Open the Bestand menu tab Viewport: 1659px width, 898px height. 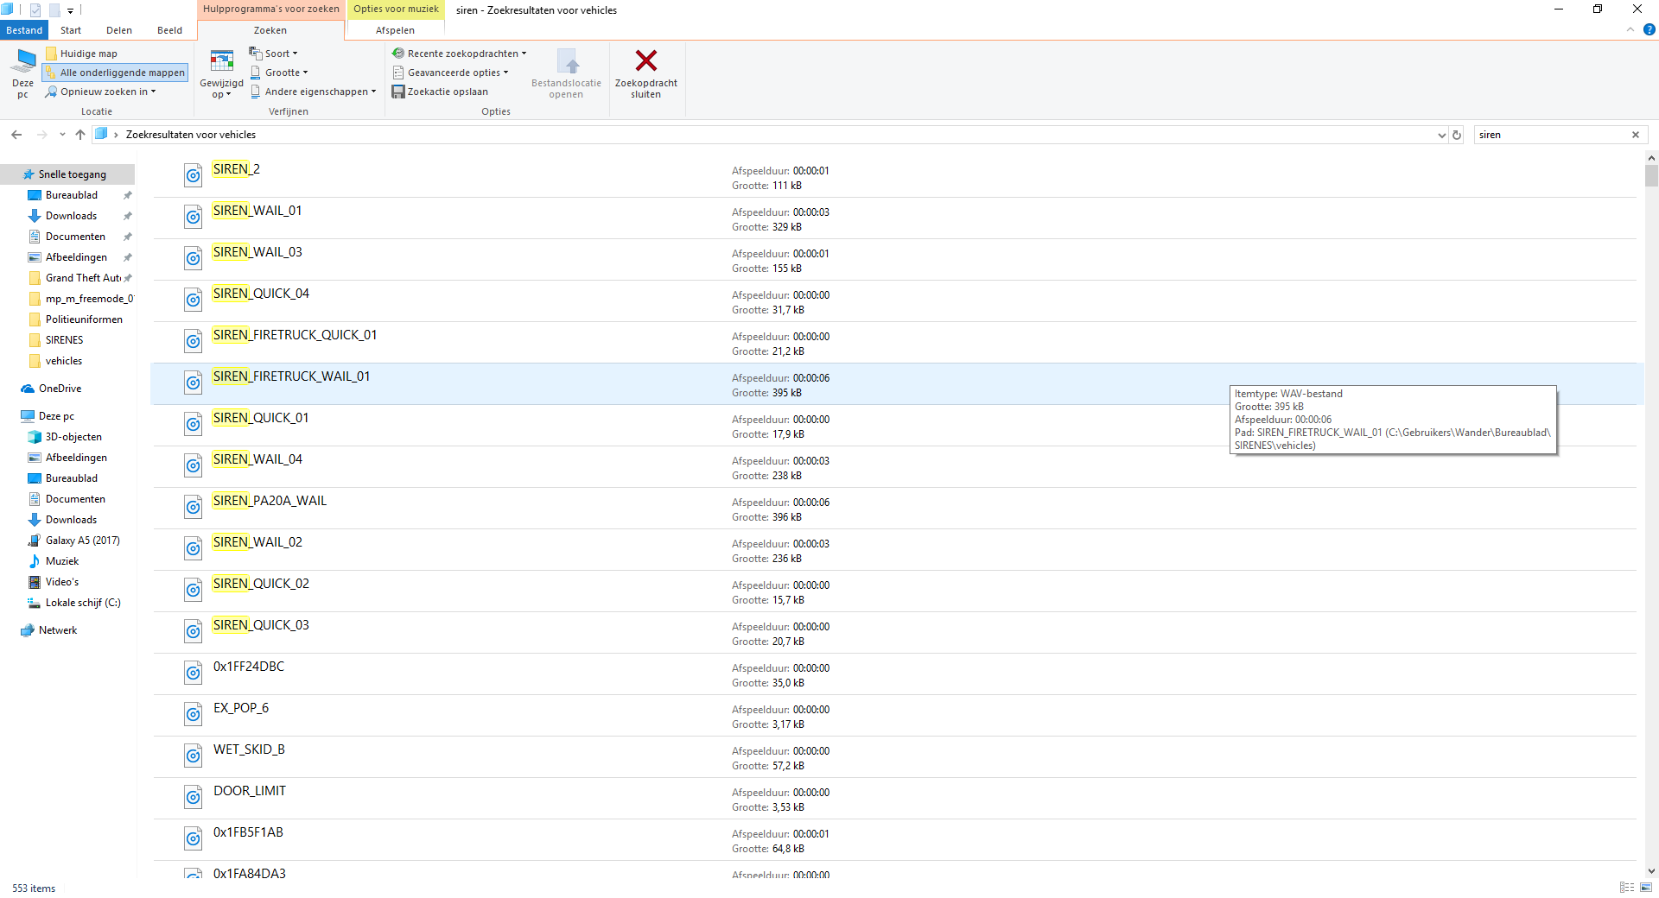pyautogui.click(x=24, y=30)
